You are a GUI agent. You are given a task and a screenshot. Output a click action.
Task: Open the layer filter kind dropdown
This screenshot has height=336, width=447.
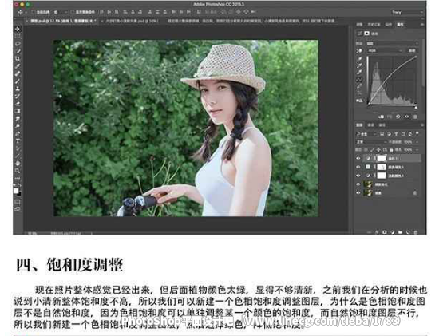coord(366,134)
